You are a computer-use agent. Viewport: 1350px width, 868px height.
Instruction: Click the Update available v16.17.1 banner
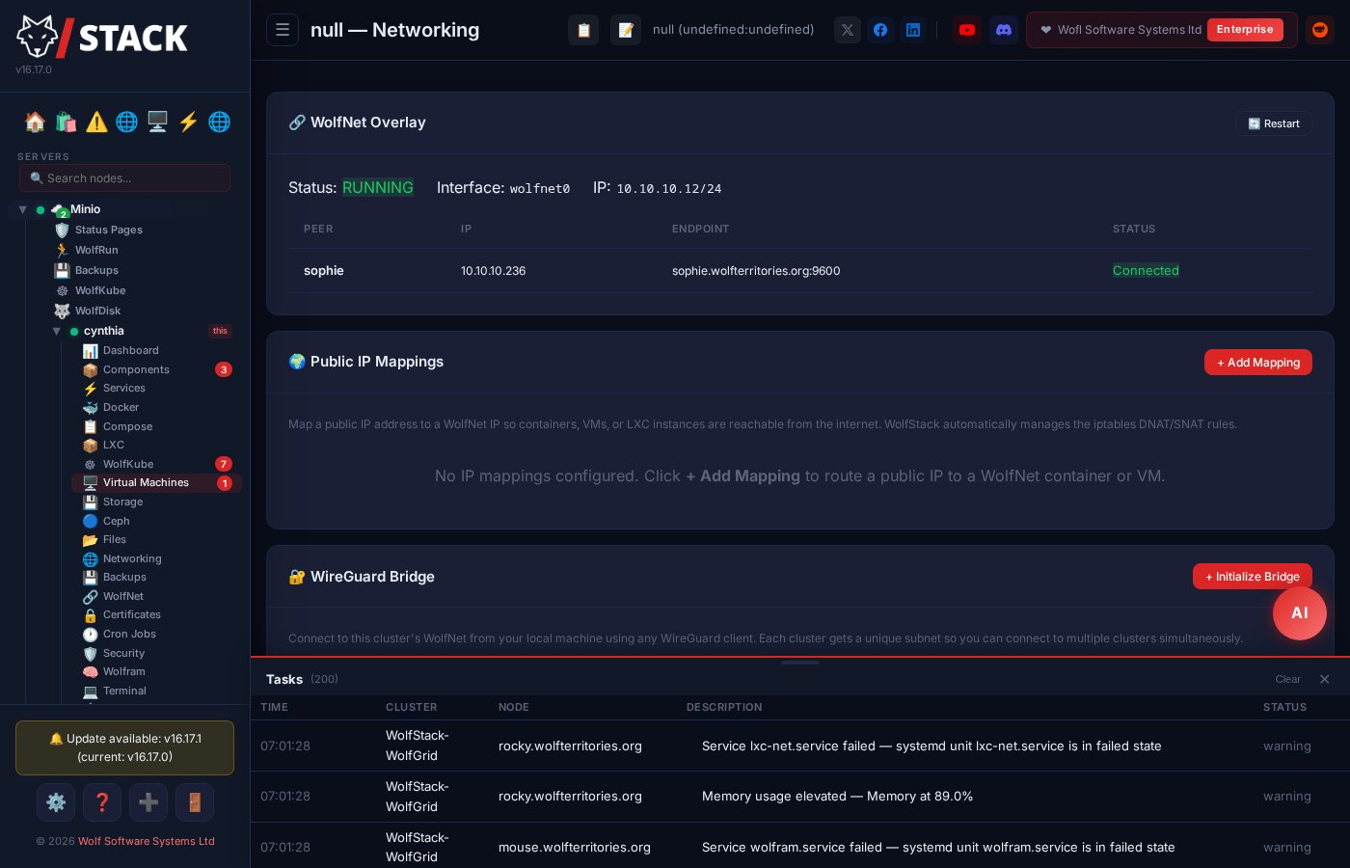pyautogui.click(x=124, y=747)
